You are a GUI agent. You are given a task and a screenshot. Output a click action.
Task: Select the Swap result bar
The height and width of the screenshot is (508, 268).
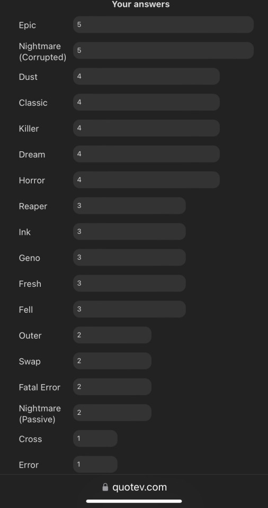[112, 361]
